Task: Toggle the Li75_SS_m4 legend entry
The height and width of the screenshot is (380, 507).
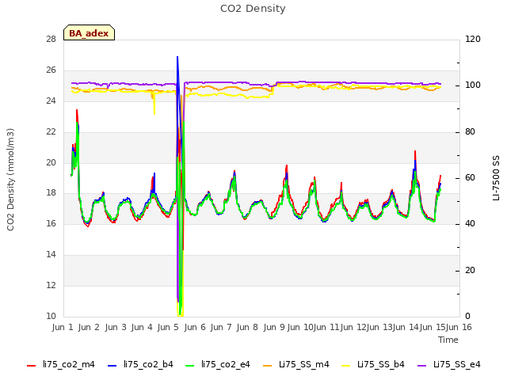Action: click(295, 364)
